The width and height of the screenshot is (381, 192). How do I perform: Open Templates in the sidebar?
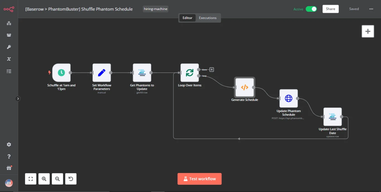pos(9,35)
